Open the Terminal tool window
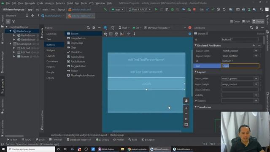The image size is (270, 152). pos(55,140)
